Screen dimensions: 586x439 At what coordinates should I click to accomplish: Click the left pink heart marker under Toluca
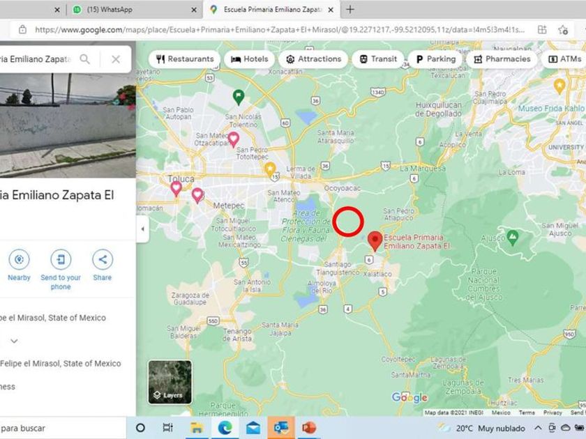pyautogui.click(x=176, y=189)
